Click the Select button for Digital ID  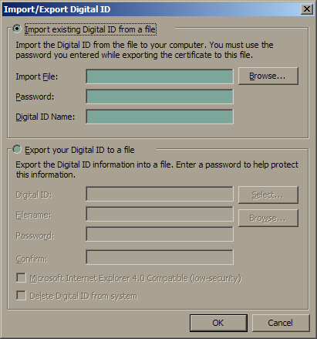(x=268, y=195)
